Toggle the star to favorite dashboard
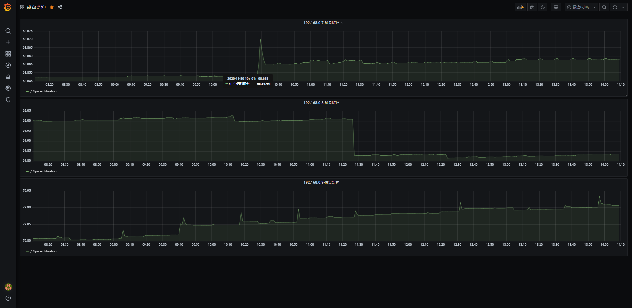This screenshot has width=632, height=308. 52,7
